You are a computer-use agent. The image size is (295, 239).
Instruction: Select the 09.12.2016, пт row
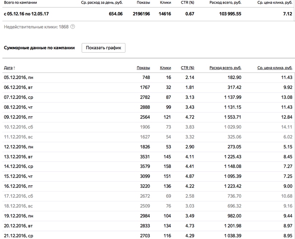tap(148, 117)
